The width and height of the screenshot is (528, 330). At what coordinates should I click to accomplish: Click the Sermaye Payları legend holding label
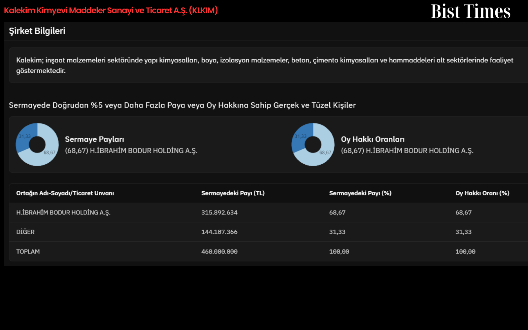pos(131,151)
